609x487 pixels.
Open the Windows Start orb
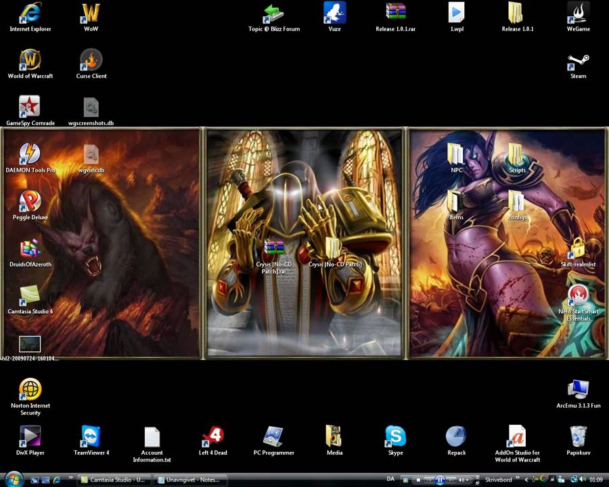coord(14,480)
